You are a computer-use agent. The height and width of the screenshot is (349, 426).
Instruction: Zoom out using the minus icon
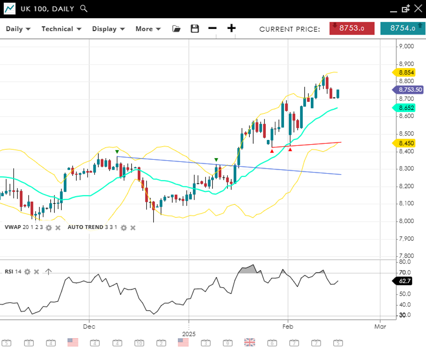212,29
